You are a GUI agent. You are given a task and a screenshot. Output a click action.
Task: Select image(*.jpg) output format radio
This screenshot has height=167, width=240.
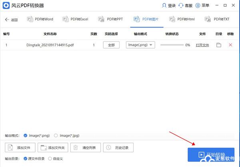tap(56, 135)
